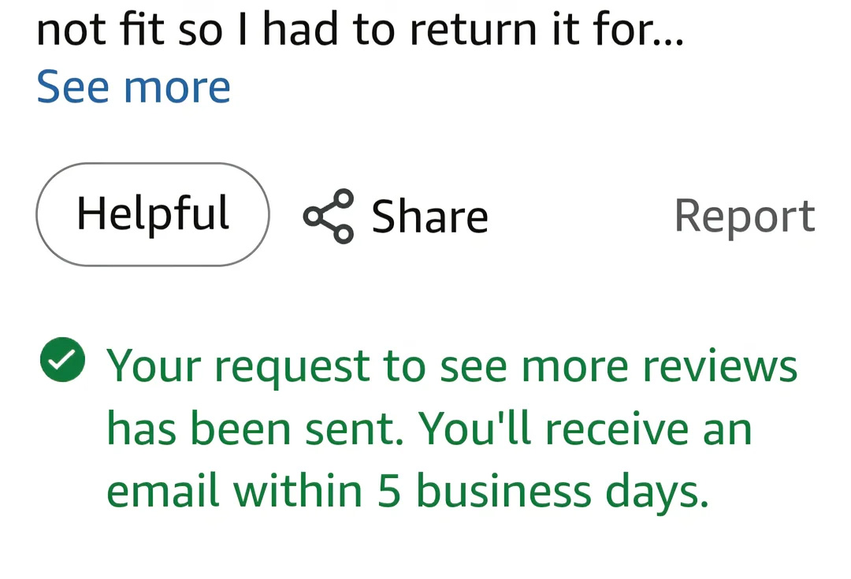This screenshot has width=851, height=579.
Task: Click the share icon with connected nodes
Action: [329, 216]
